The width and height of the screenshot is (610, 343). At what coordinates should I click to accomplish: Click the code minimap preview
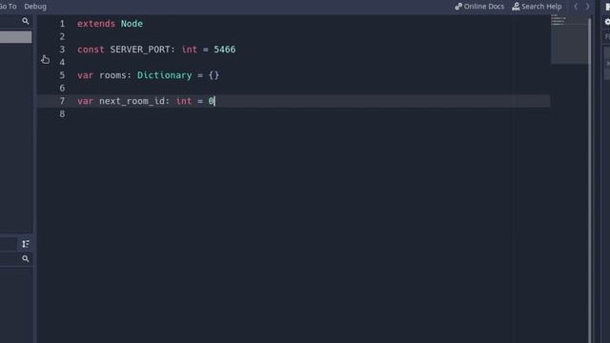click(x=569, y=39)
